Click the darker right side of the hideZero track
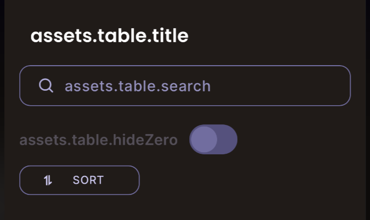 click(227, 139)
